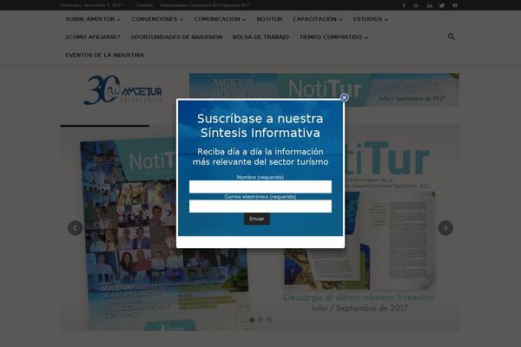The height and width of the screenshot is (347, 521).
Task: Select the first slider pagination dot
Action: [252, 320]
